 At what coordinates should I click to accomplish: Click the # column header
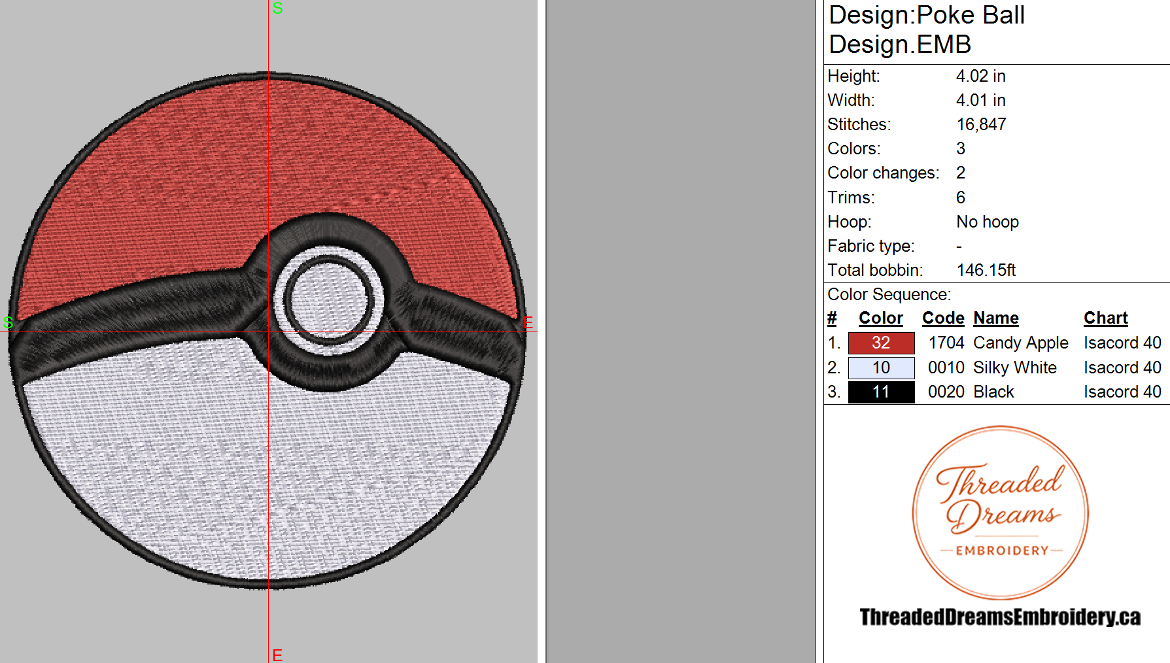click(x=832, y=318)
